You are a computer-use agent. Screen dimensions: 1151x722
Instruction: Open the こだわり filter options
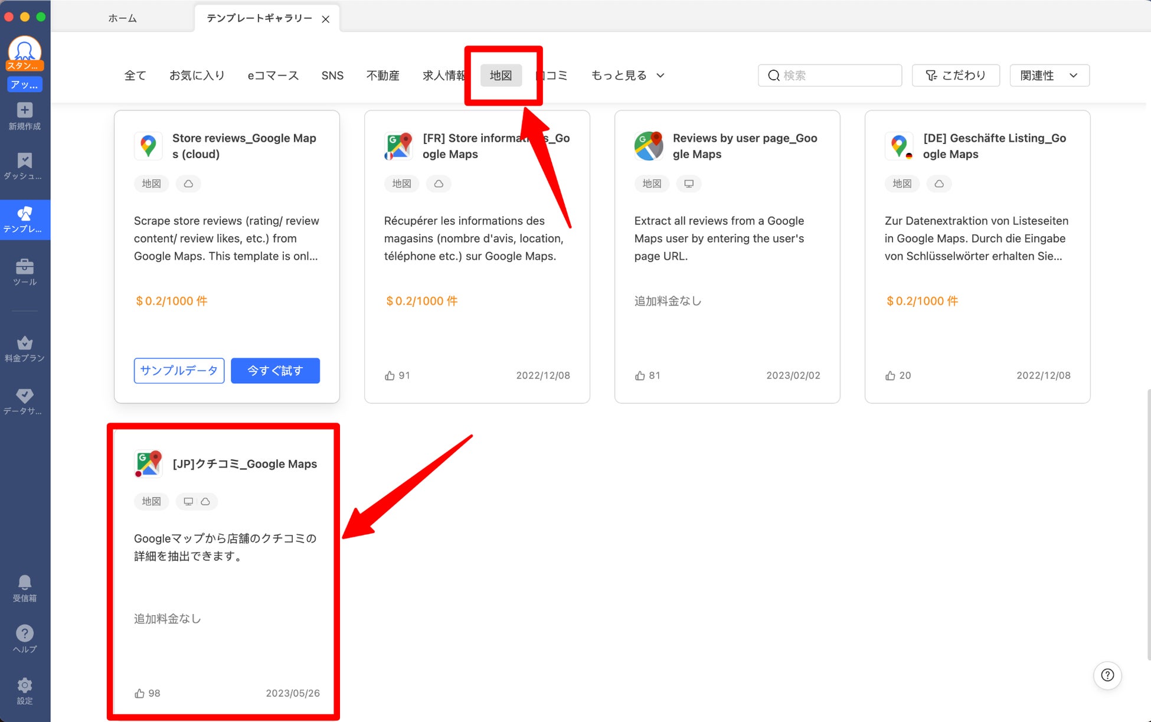955,76
